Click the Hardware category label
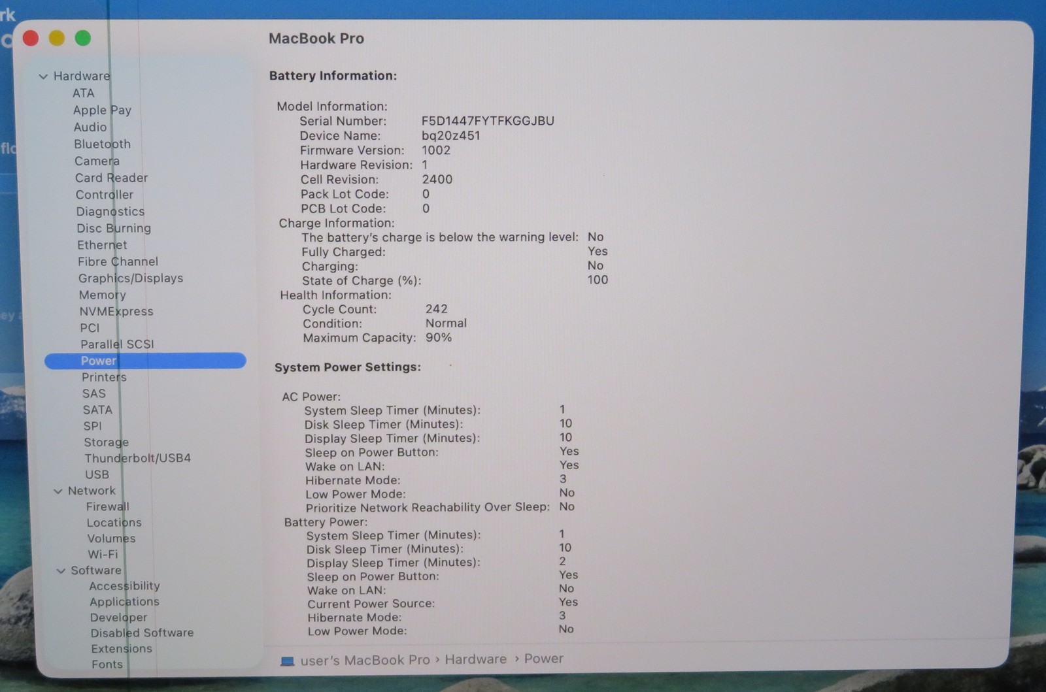Image resolution: width=1046 pixels, height=692 pixels. click(x=82, y=76)
